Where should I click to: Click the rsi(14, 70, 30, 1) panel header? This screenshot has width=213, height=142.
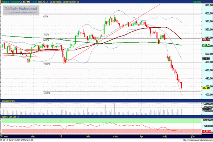click(x=10, y=117)
